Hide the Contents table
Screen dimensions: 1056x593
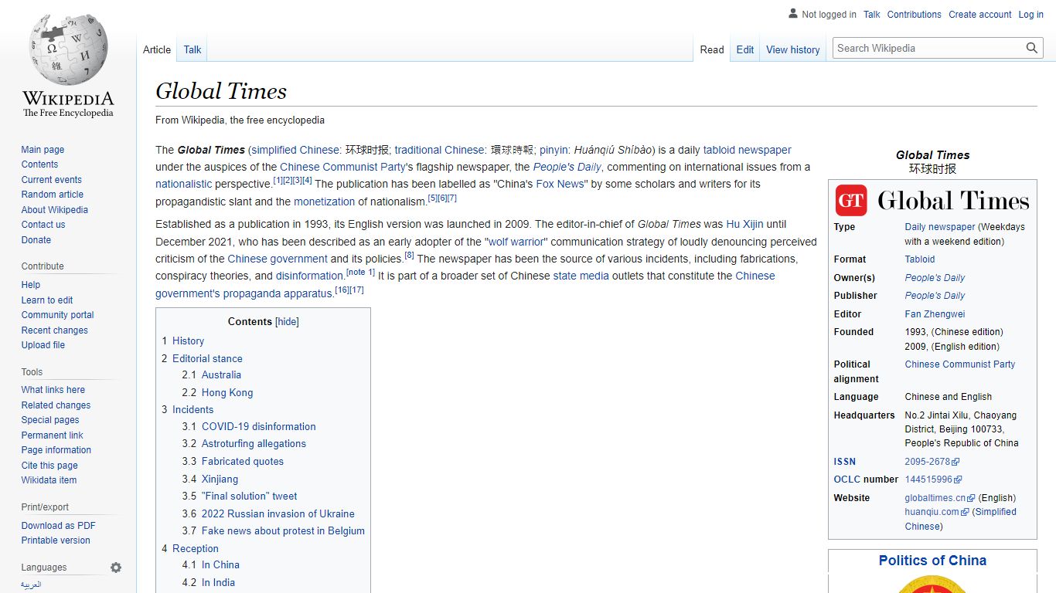pyautogui.click(x=288, y=322)
